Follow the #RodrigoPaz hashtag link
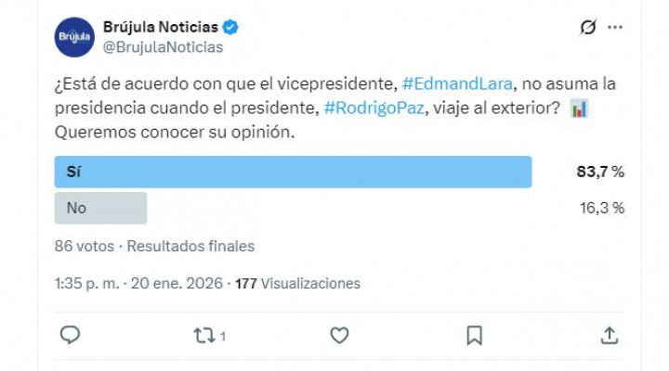This screenshot has height=371, width=669. coord(374,108)
